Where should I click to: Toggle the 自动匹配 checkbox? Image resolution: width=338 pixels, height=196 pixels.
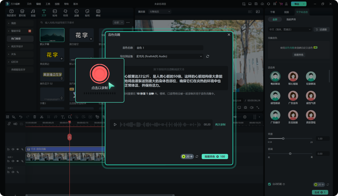coord(270,184)
